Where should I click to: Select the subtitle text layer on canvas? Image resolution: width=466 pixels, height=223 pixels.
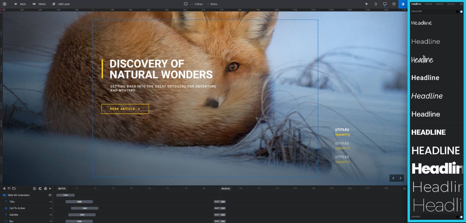point(163,88)
